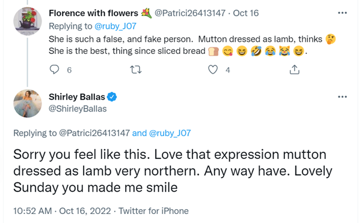
Task: Click the thinking face emoji in Florence's tweet
Action: pyautogui.click(x=330, y=39)
